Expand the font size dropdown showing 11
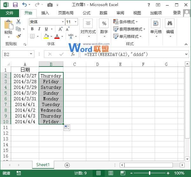Image resolution: width=191 pixels, height=177 pixels. (x=75, y=22)
